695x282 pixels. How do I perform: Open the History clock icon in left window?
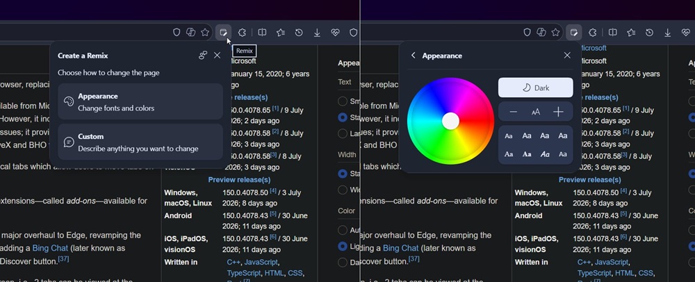click(x=299, y=33)
